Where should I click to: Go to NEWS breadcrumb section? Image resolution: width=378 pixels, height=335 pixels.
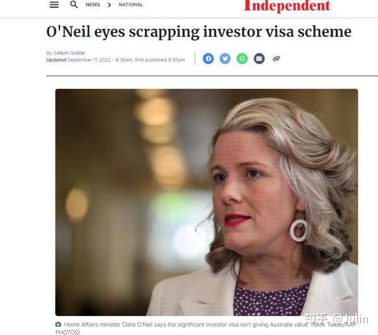pyautogui.click(x=93, y=4)
